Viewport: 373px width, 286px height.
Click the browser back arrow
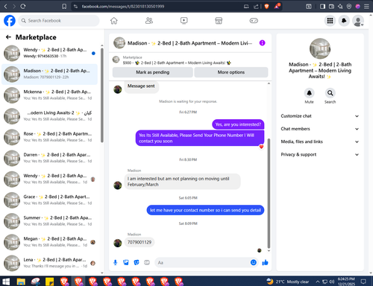(x=6, y=7)
